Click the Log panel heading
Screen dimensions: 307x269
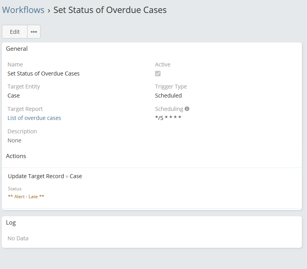tap(11, 223)
